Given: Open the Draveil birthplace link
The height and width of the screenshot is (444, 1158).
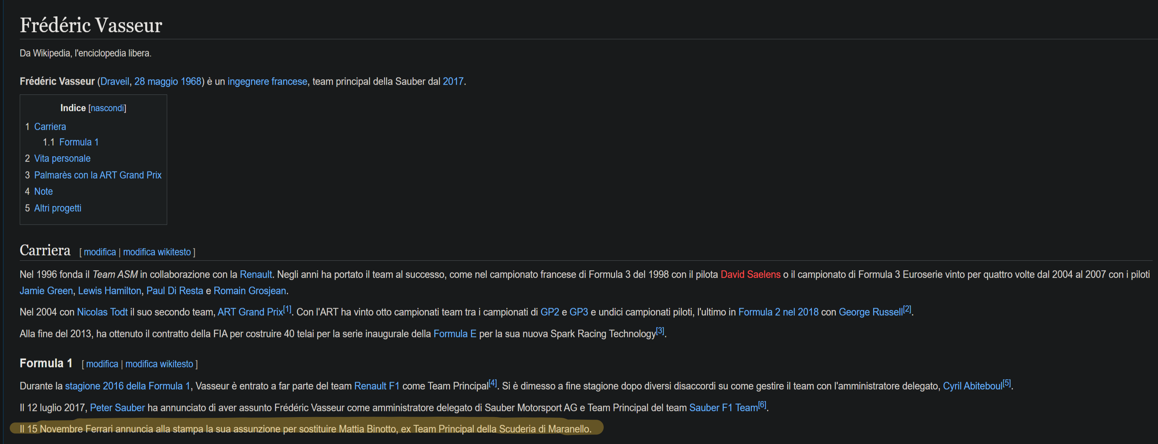Looking at the screenshot, I should [x=115, y=81].
